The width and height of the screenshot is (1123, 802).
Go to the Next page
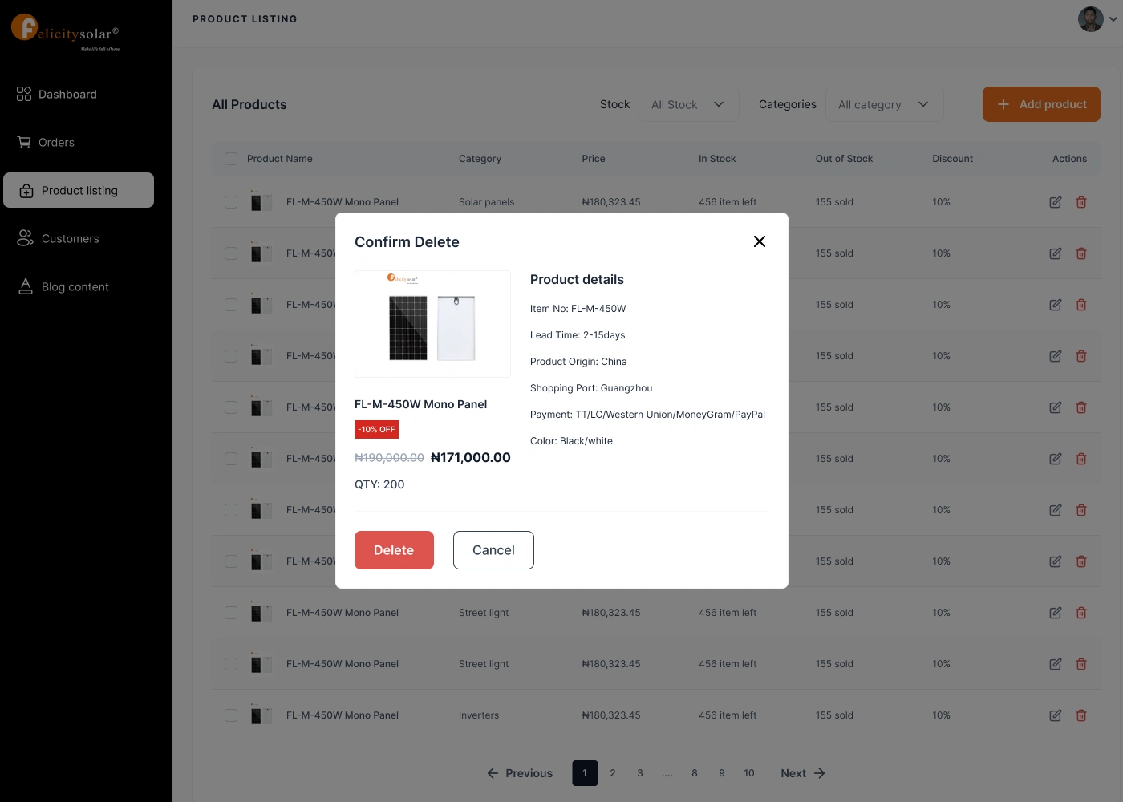coord(803,773)
